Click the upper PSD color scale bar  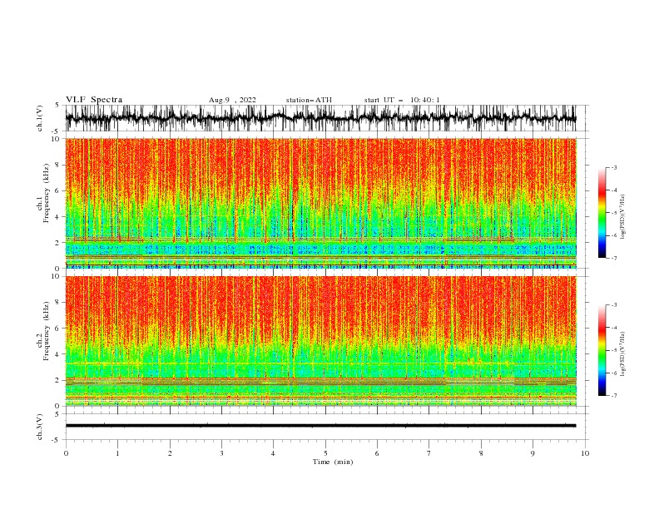602,213
